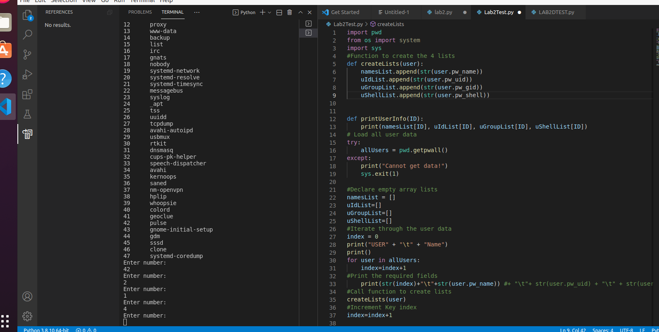This screenshot has height=332, width=659.
Task: Open the Extensions view
Action: pos(27,94)
